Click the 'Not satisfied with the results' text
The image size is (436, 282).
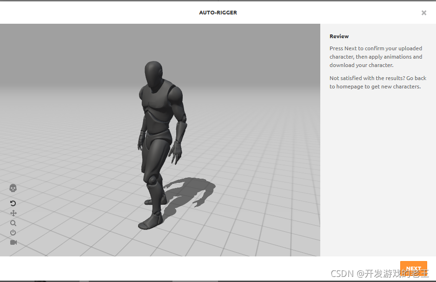[378, 82]
